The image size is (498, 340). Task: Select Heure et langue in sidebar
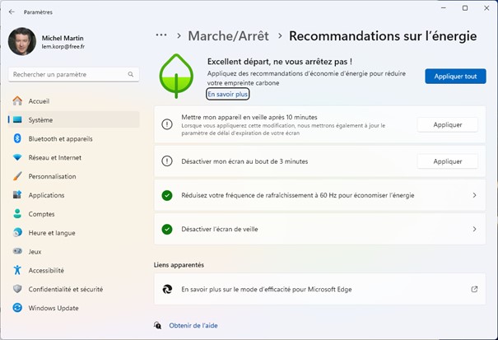(51, 233)
